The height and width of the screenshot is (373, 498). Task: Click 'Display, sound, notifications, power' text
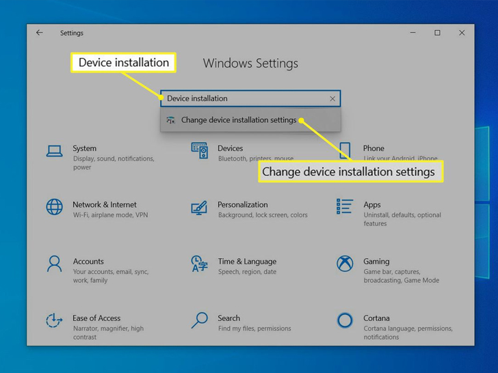(114, 163)
